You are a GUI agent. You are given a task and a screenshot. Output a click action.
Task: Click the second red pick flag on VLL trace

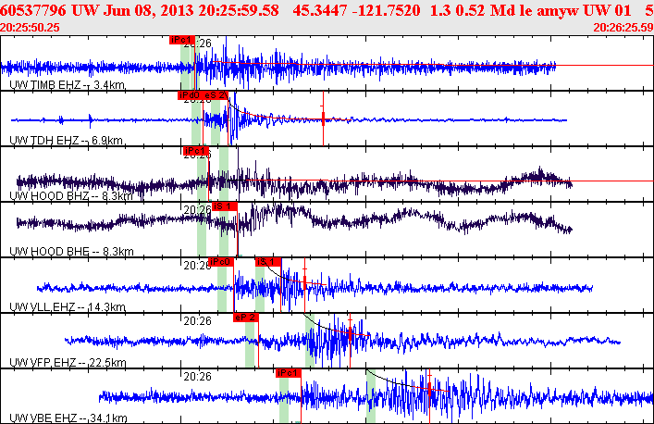pyautogui.click(x=266, y=262)
